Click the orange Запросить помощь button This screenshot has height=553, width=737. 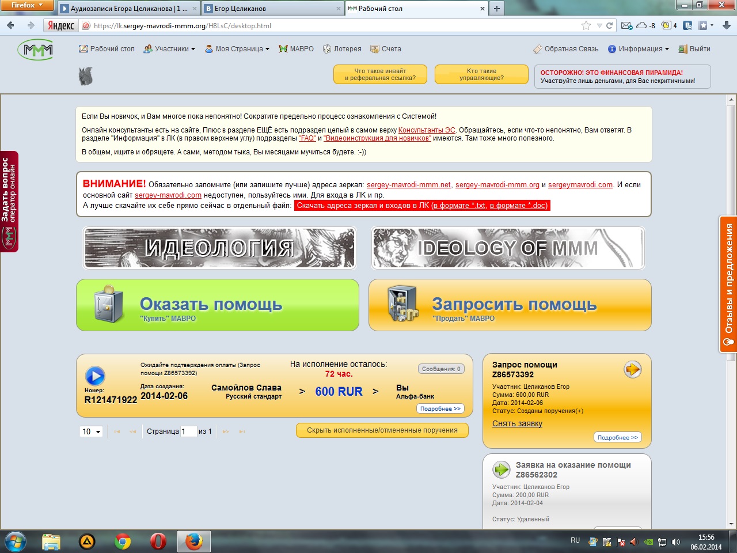[510, 305]
